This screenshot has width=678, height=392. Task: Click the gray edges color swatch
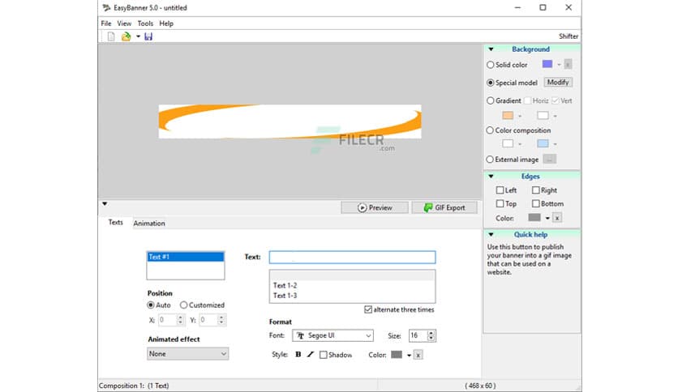534,217
